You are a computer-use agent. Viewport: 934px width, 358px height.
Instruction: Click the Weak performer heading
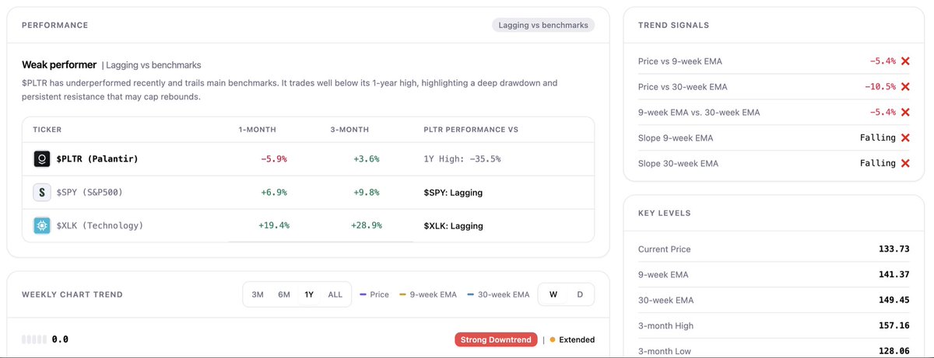tap(59, 65)
